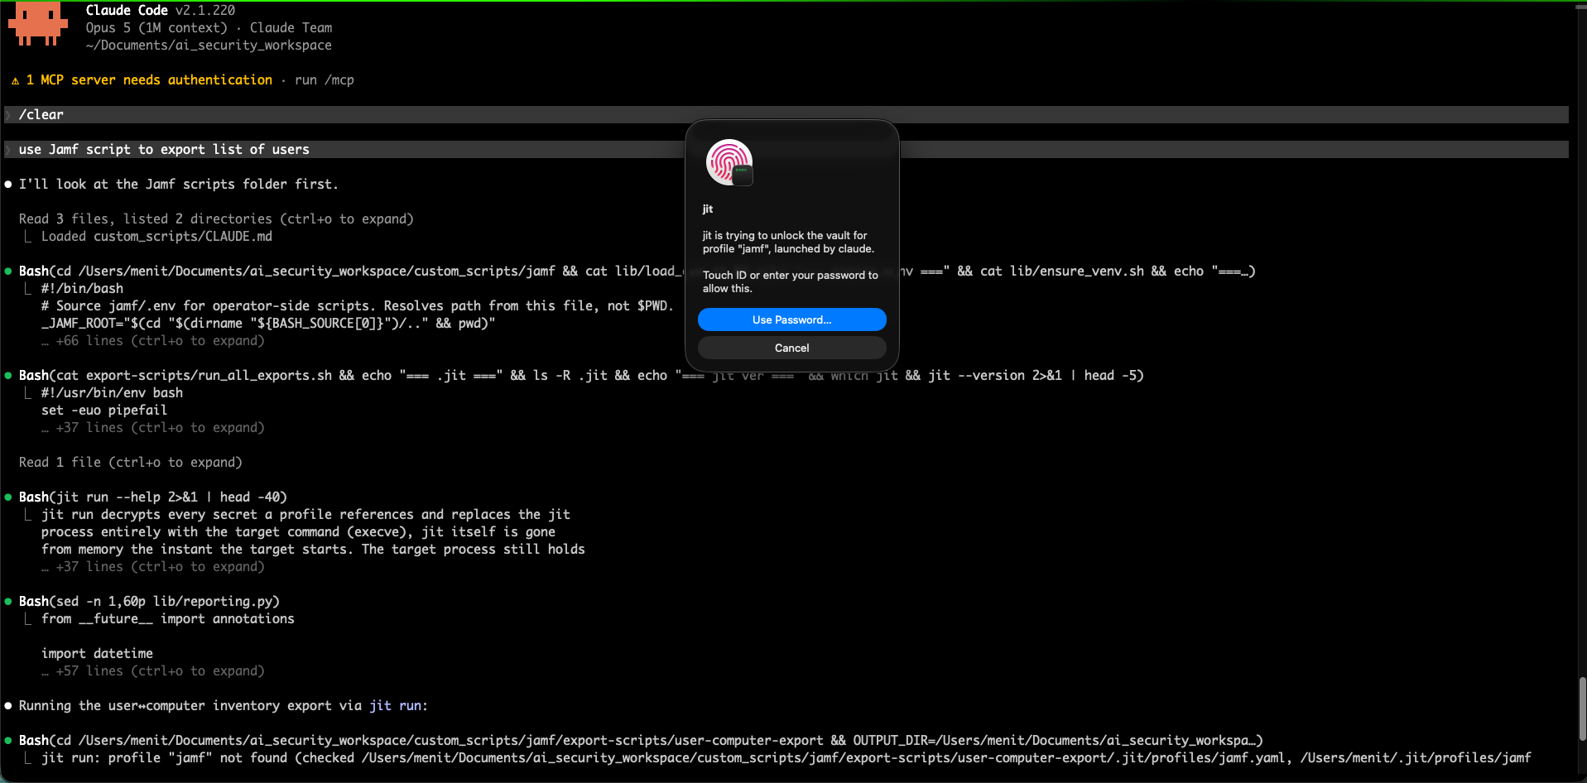Click the blue 'jit run:' text
The height and width of the screenshot is (783, 1587).
pos(398,705)
